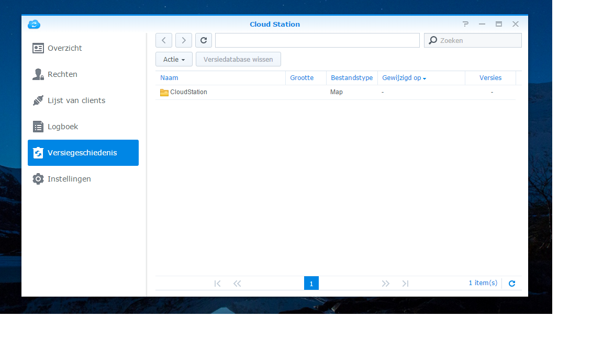Click the CloudStation folder icon

(164, 92)
